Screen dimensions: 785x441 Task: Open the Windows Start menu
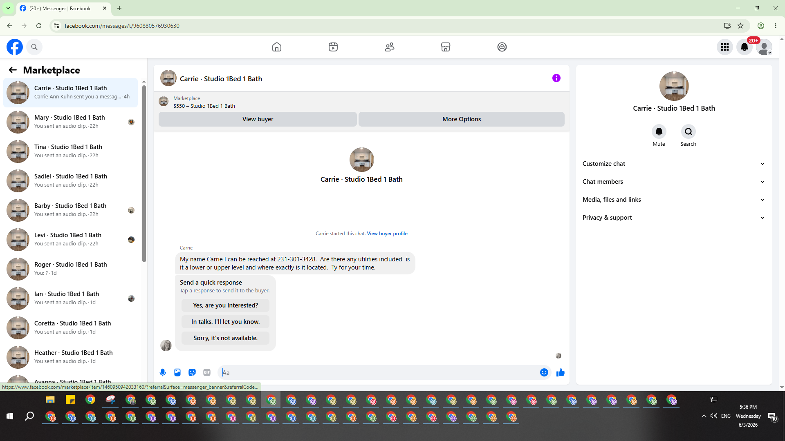[x=10, y=416]
